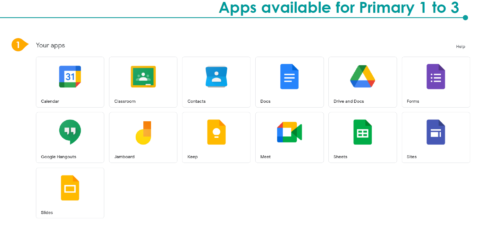Open the yellow Slides icon

[x=70, y=188]
